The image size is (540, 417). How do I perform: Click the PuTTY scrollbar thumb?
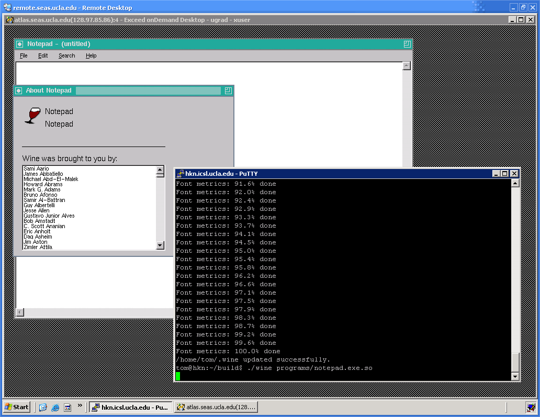515,363
